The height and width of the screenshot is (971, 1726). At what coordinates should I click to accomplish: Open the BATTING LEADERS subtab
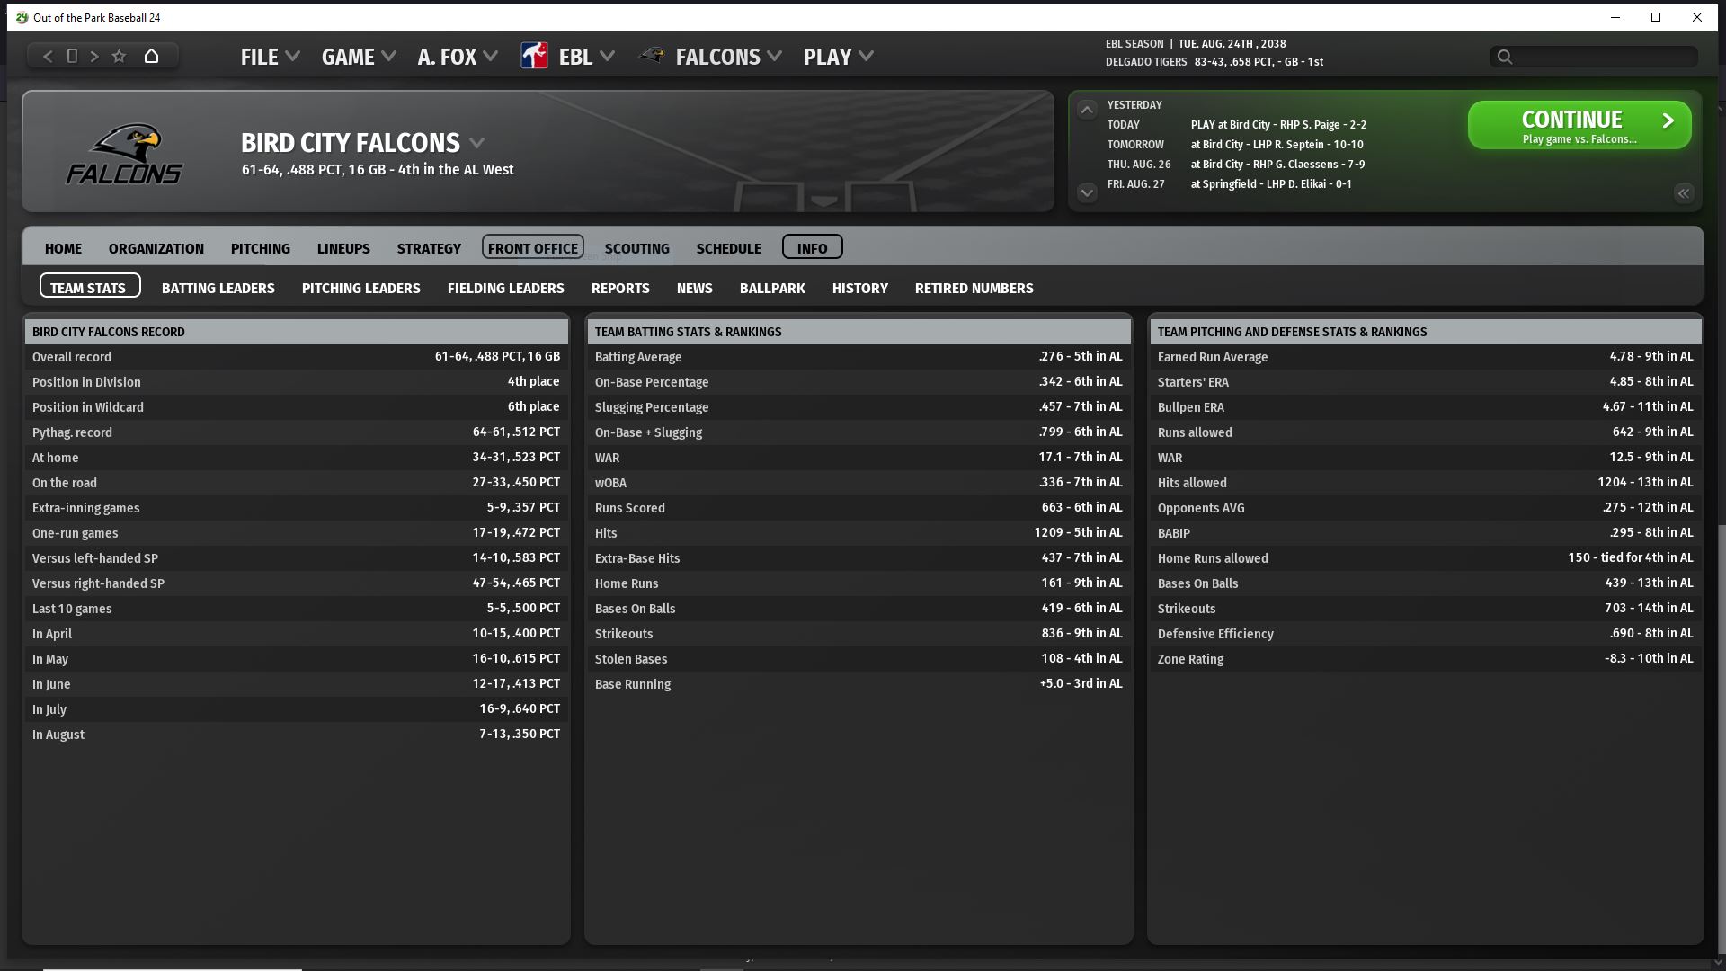pyautogui.click(x=218, y=288)
